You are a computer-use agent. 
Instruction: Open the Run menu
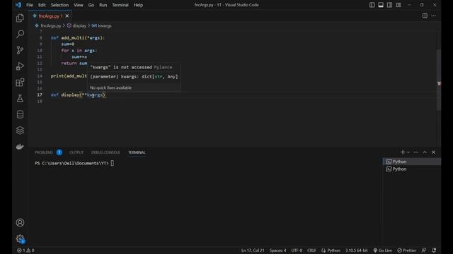tap(103, 5)
